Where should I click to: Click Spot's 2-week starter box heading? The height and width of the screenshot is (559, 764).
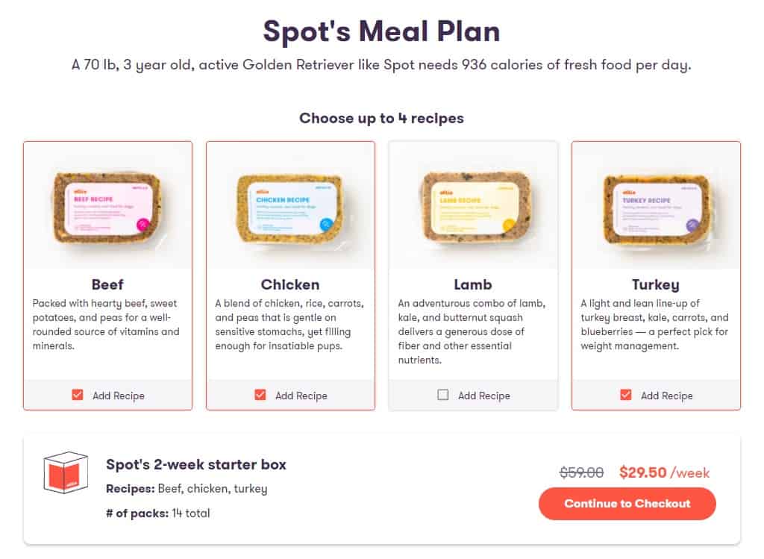coord(196,464)
